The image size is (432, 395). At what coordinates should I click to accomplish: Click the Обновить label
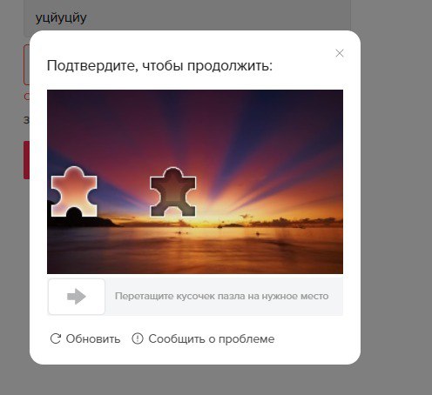93,338
